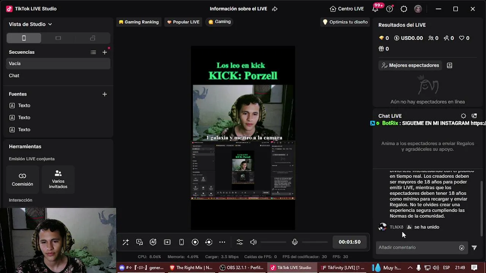Click the likes heart counter

[464, 38]
